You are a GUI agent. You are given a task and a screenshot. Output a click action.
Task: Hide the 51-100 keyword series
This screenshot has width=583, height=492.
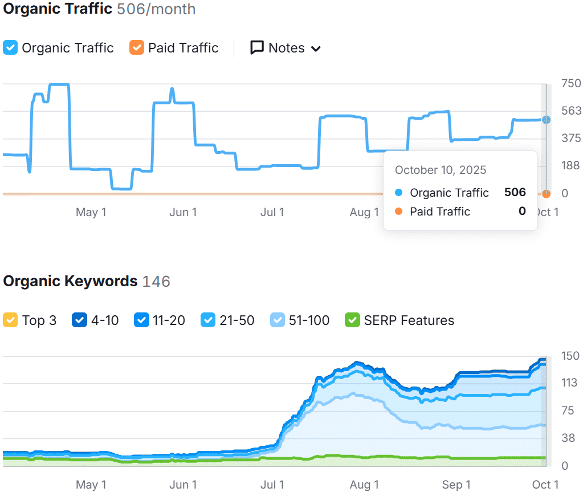pos(277,320)
